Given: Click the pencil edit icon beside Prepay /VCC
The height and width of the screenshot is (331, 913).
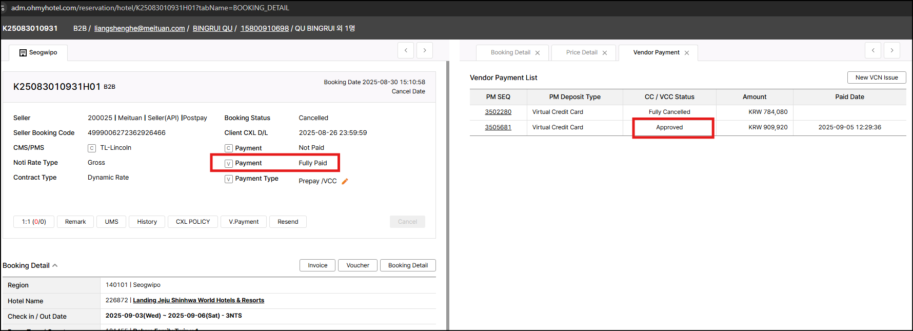Looking at the screenshot, I should 345,181.
